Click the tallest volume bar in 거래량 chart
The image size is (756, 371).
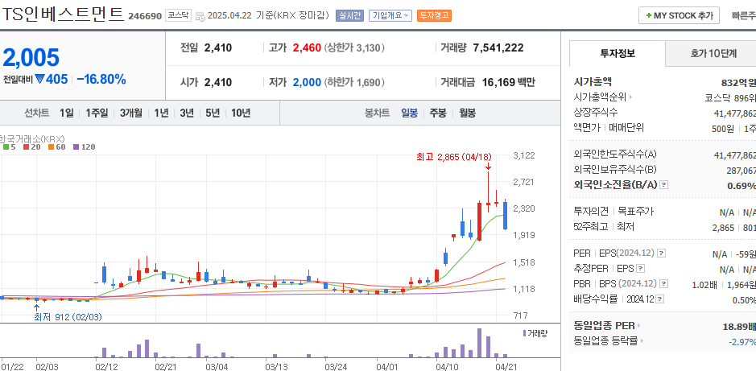point(479,343)
